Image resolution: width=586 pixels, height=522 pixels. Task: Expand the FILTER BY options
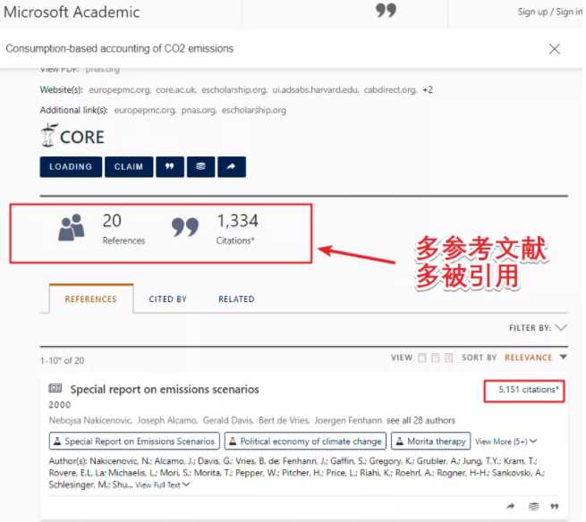[538, 328]
